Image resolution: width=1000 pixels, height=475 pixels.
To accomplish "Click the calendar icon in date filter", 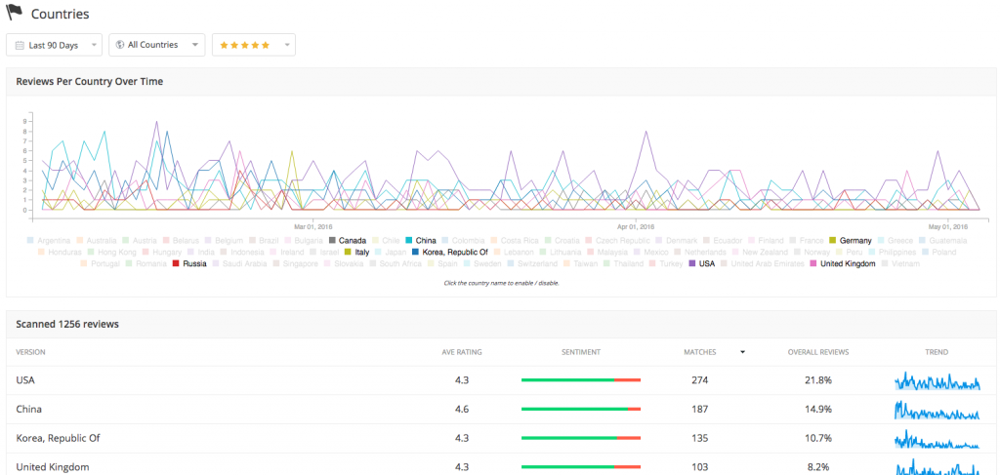I will (x=20, y=45).
